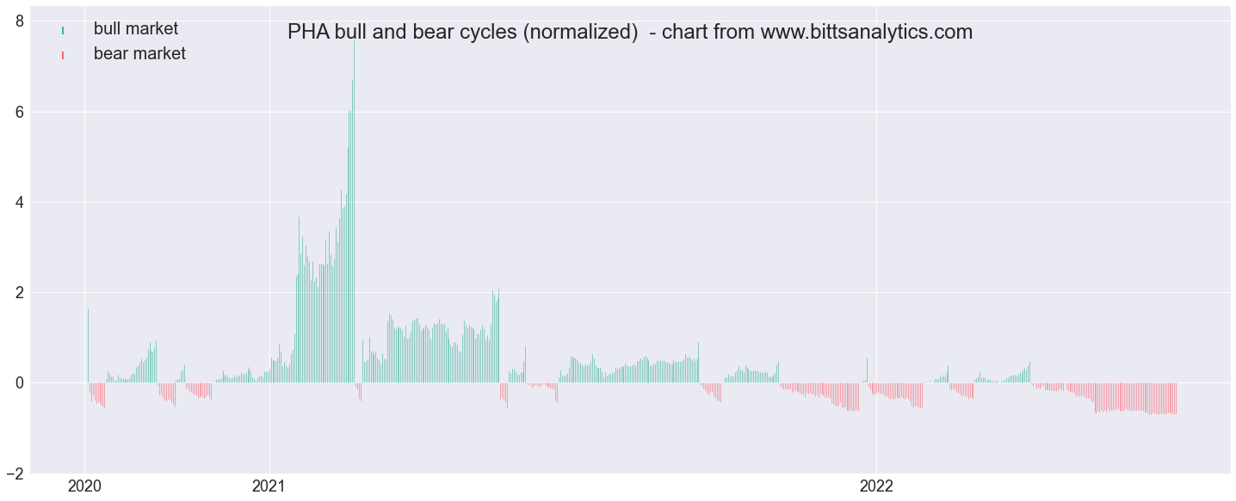Image resolution: width=1236 pixels, height=501 pixels.
Task: Click the y-axis tick label 4
Action: [21, 202]
